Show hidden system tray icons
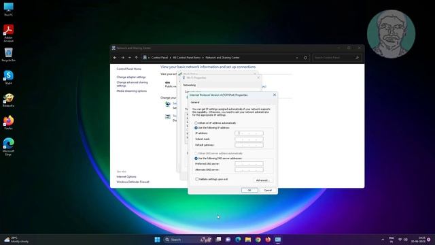The height and width of the screenshot is (245, 435). [383, 240]
